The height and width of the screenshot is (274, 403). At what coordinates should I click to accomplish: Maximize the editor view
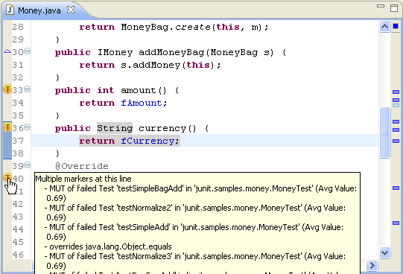pos(394,7)
